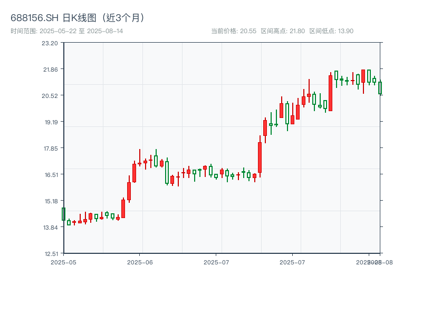Select the time range 2025-05-22 to 2025-08-14 text
Viewport: 422px width, 316px height.
(67, 31)
